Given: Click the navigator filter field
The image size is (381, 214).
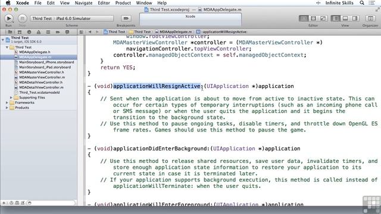Looking at the screenshot, I should 51,203.
